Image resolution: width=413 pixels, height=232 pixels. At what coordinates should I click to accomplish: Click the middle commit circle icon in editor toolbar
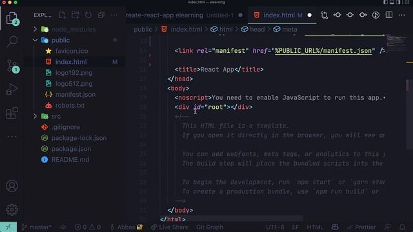click(x=350, y=15)
